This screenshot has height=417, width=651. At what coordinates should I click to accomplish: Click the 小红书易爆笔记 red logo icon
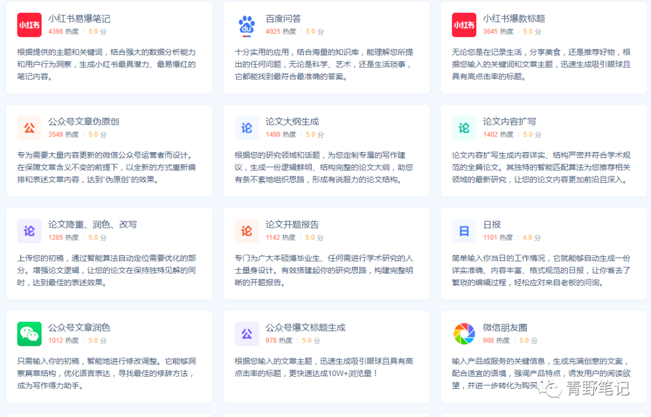29,25
